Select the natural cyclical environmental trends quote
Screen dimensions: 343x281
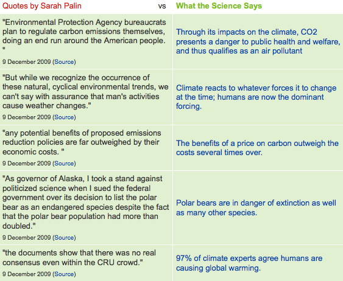tap(85, 91)
